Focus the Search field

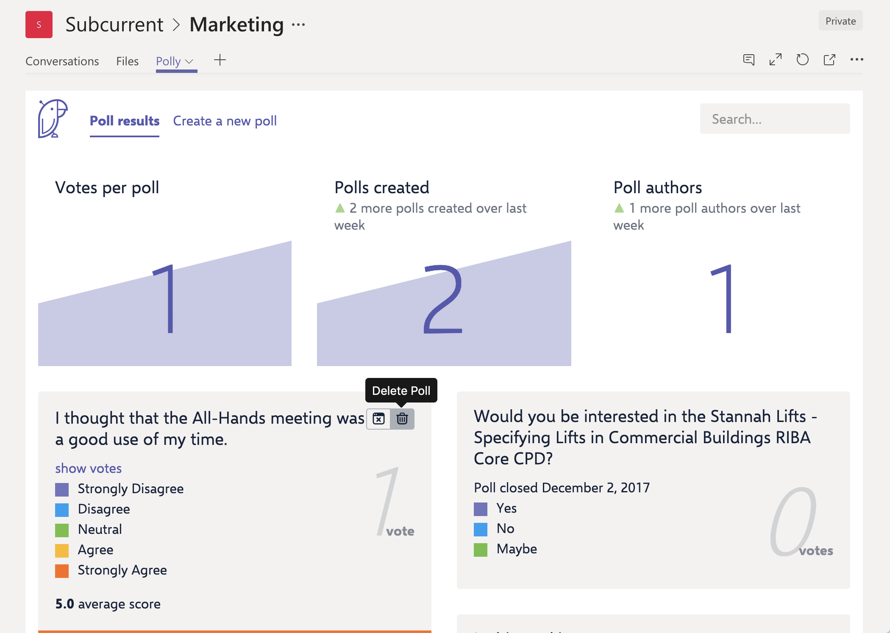(775, 119)
